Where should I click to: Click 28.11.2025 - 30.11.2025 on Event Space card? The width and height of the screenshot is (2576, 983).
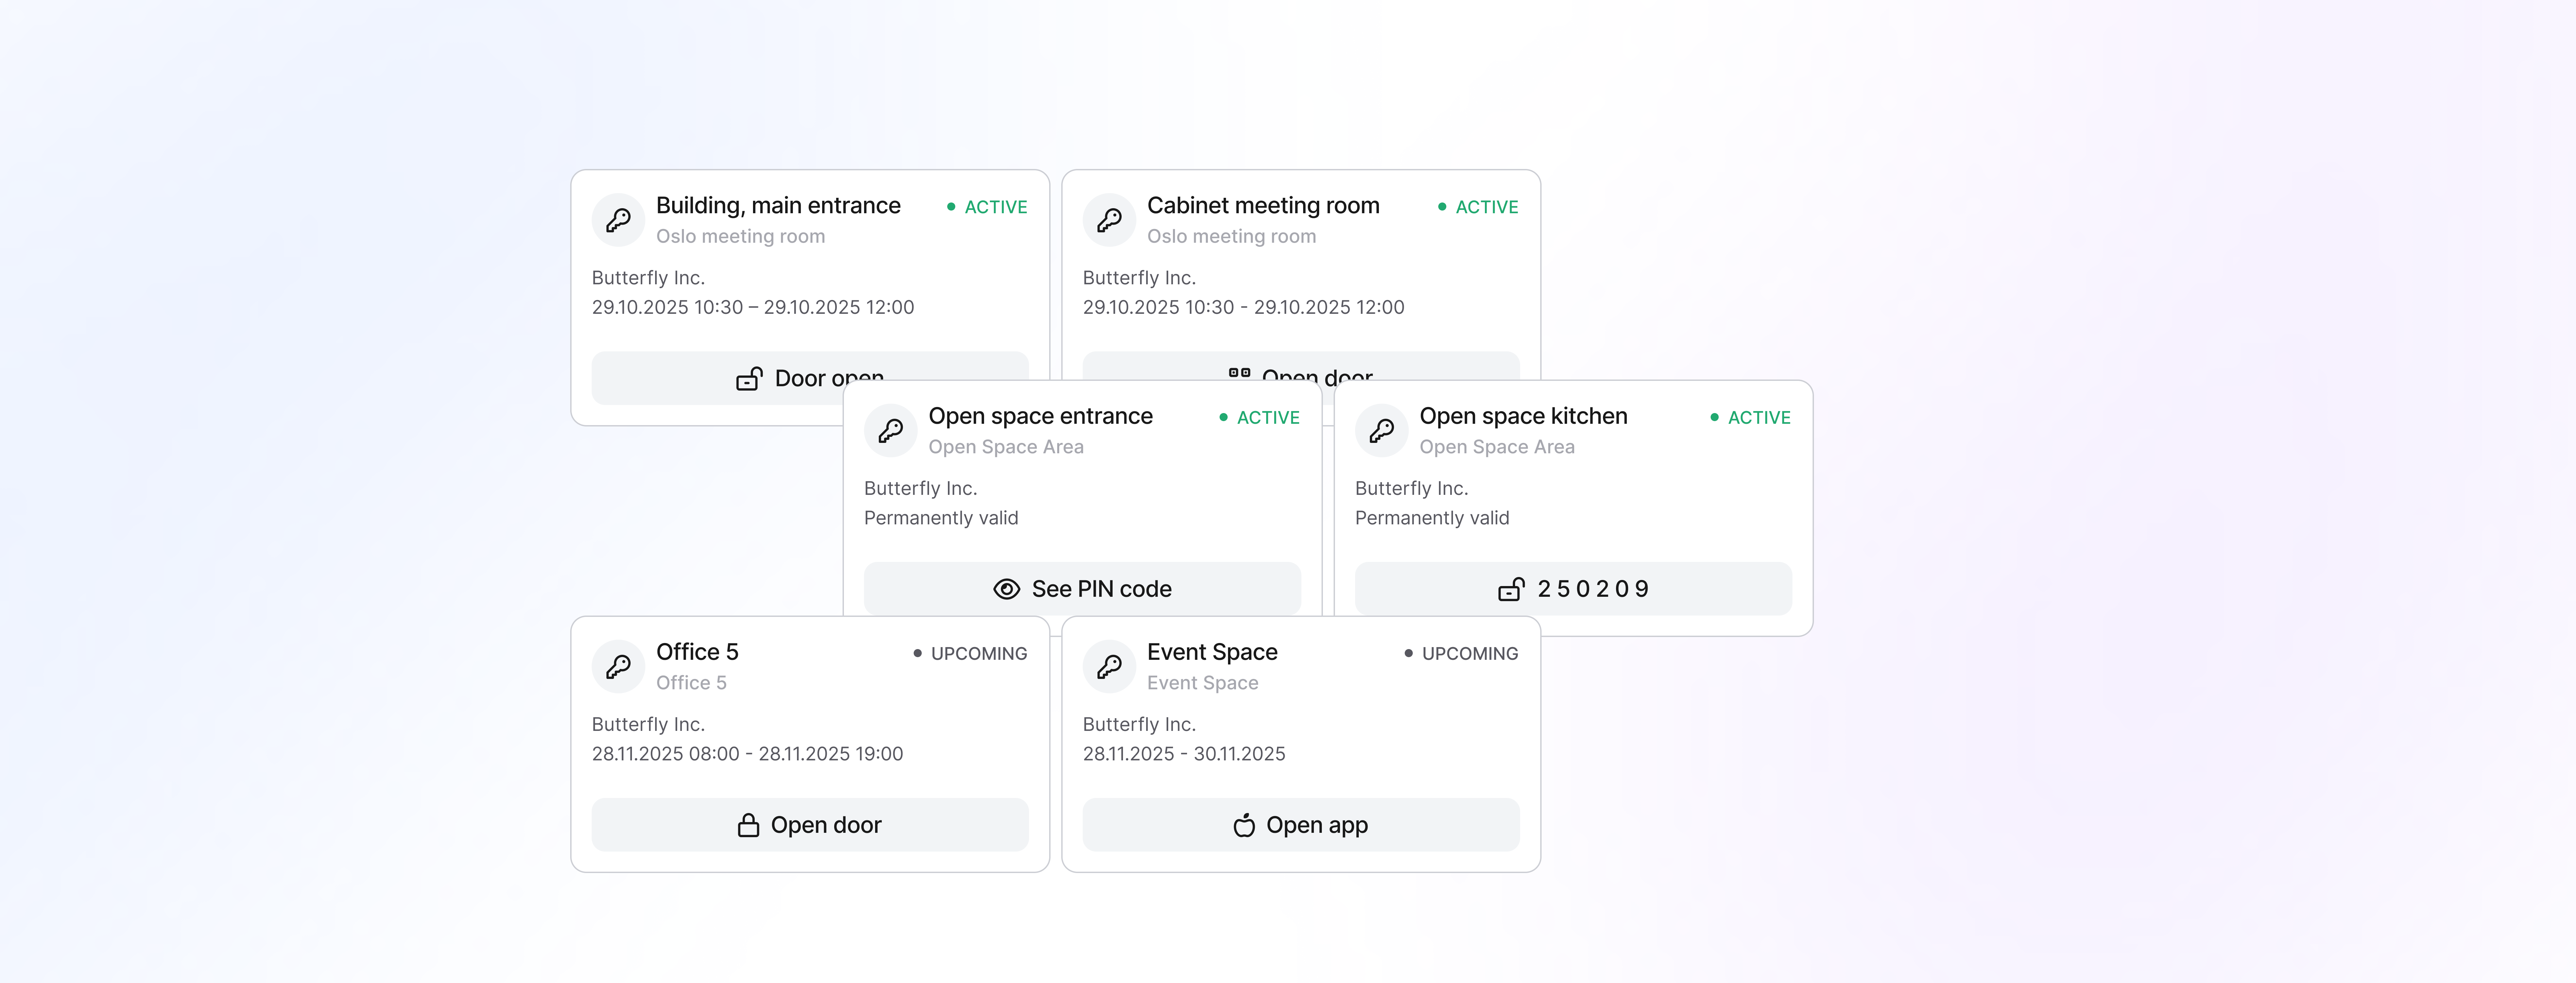[x=1184, y=754]
